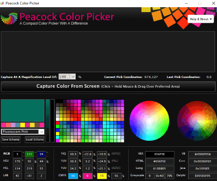Click the HSV value field showing 44

click(x=41, y=161)
